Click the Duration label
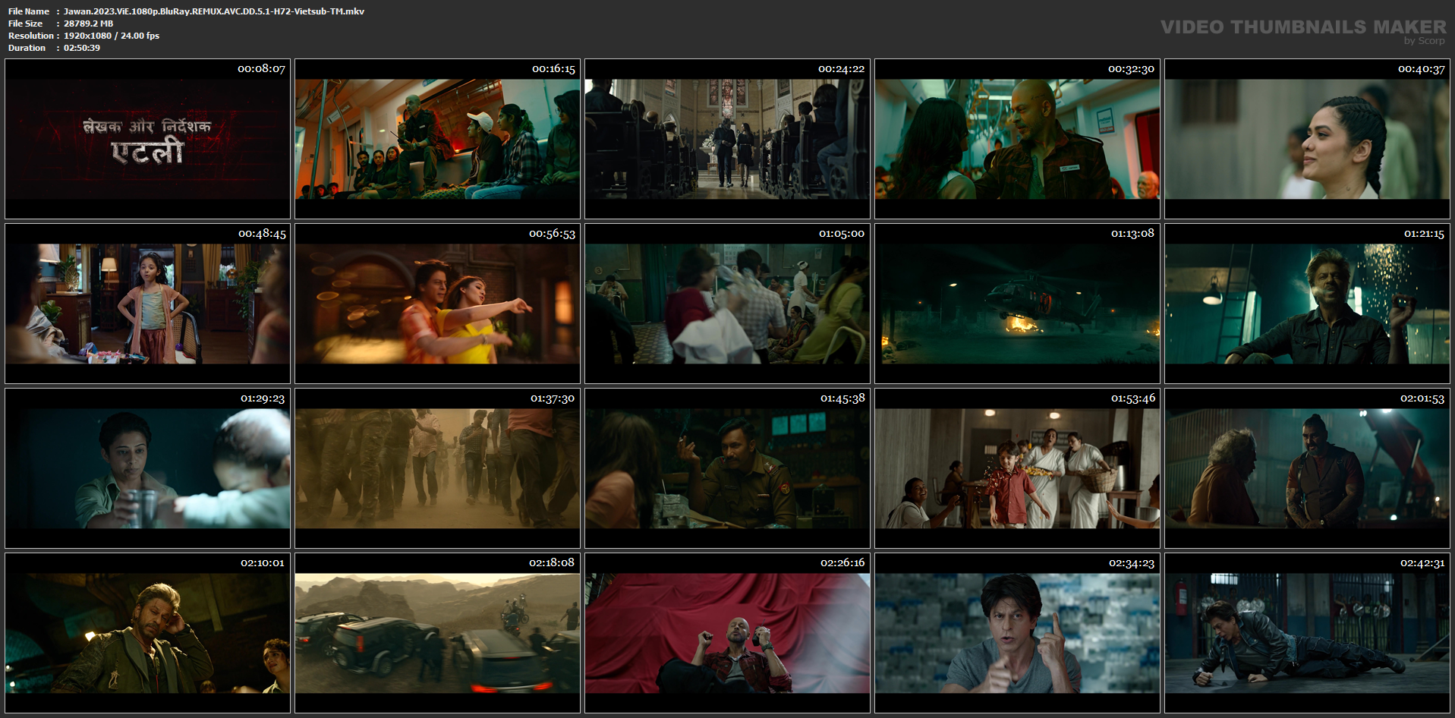Image resolution: width=1455 pixels, height=718 pixels. (27, 48)
